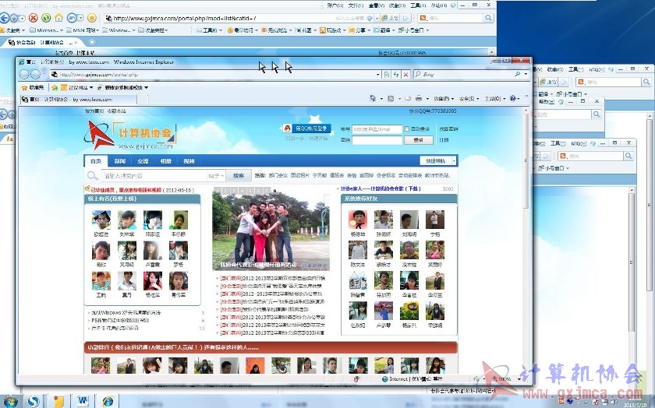Switch to the 视频 navigation tab
655x408 pixels.
coord(189,161)
